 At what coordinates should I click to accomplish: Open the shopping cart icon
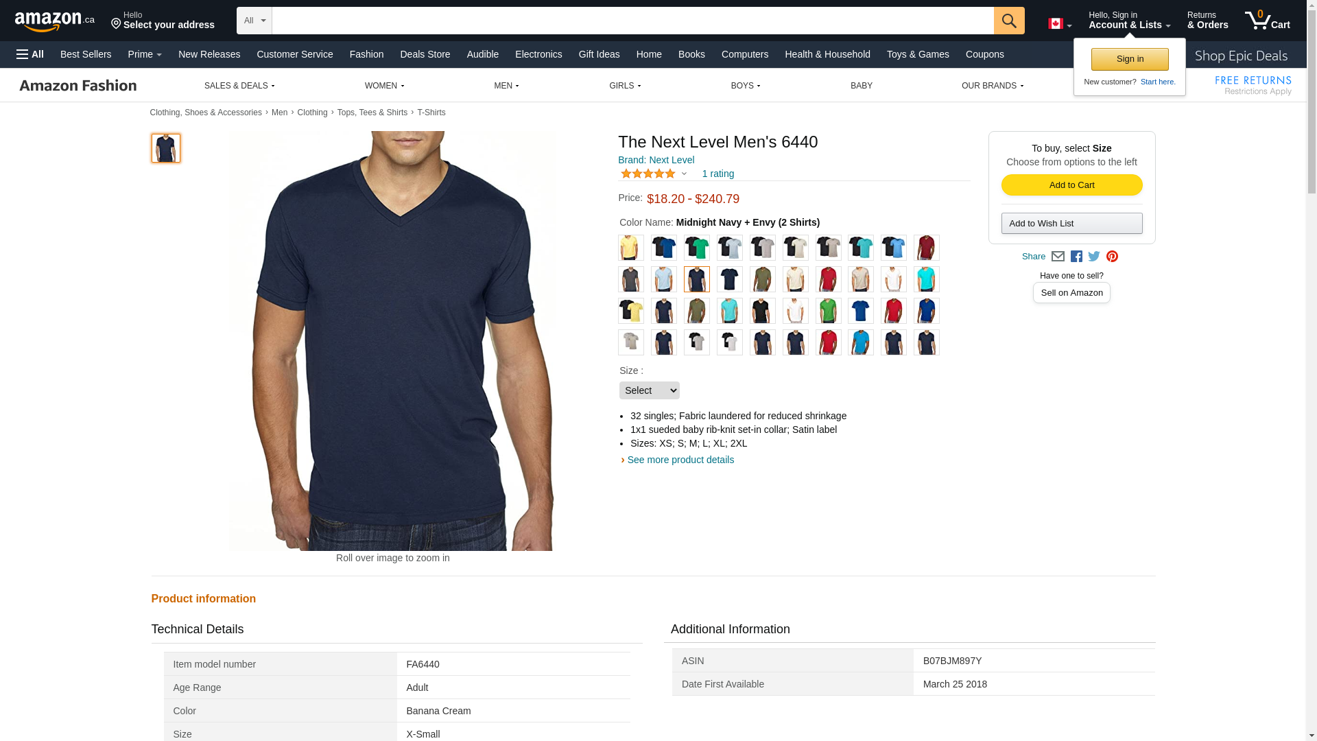[x=1267, y=20]
